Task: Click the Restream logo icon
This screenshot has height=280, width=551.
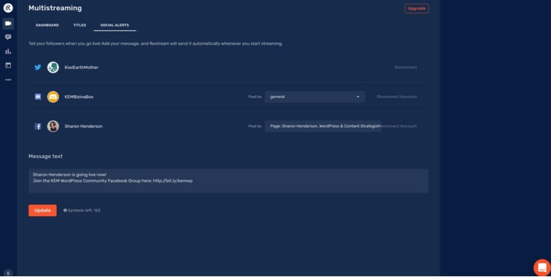Action: pos(8,8)
